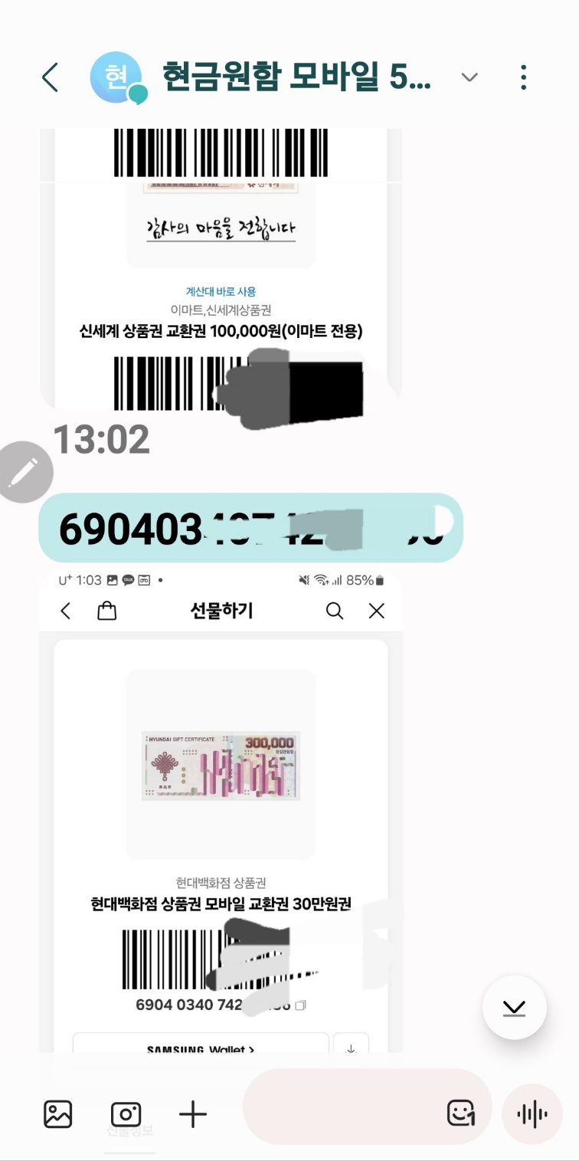This screenshot has width=579, height=1161.
Task: Open the gallery image picker icon
Action: click(58, 1113)
